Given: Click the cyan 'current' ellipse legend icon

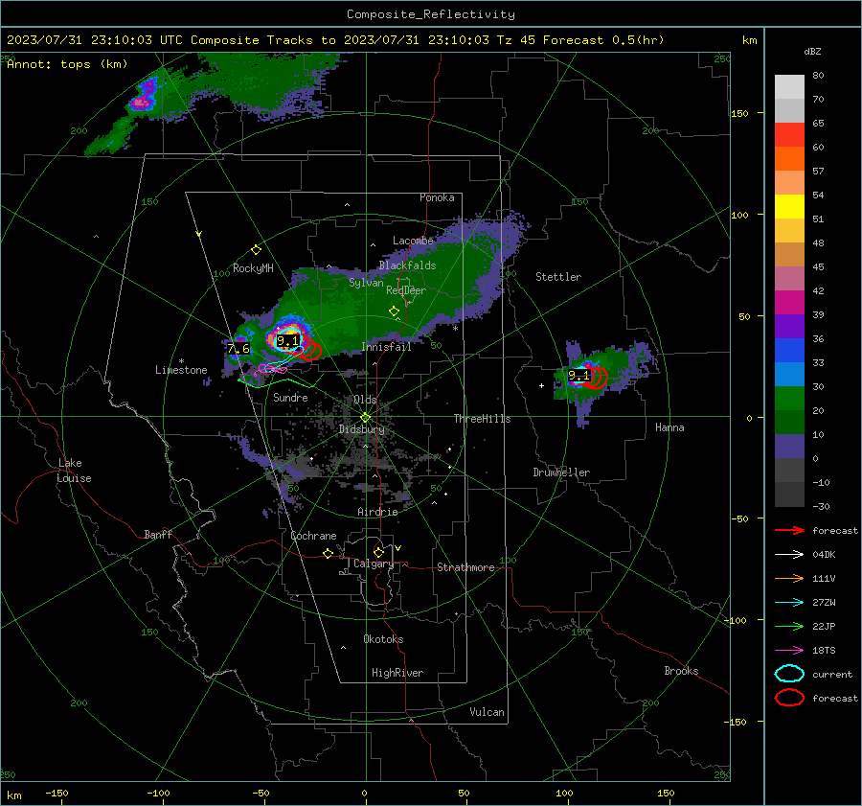Looking at the screenshot, I should pyautogui.click(x=789, y=674).
